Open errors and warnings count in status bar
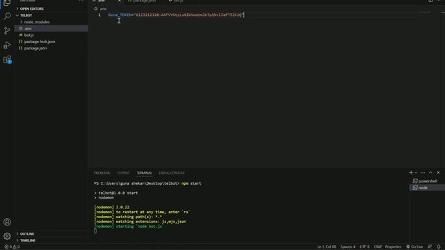 (12, 247)
